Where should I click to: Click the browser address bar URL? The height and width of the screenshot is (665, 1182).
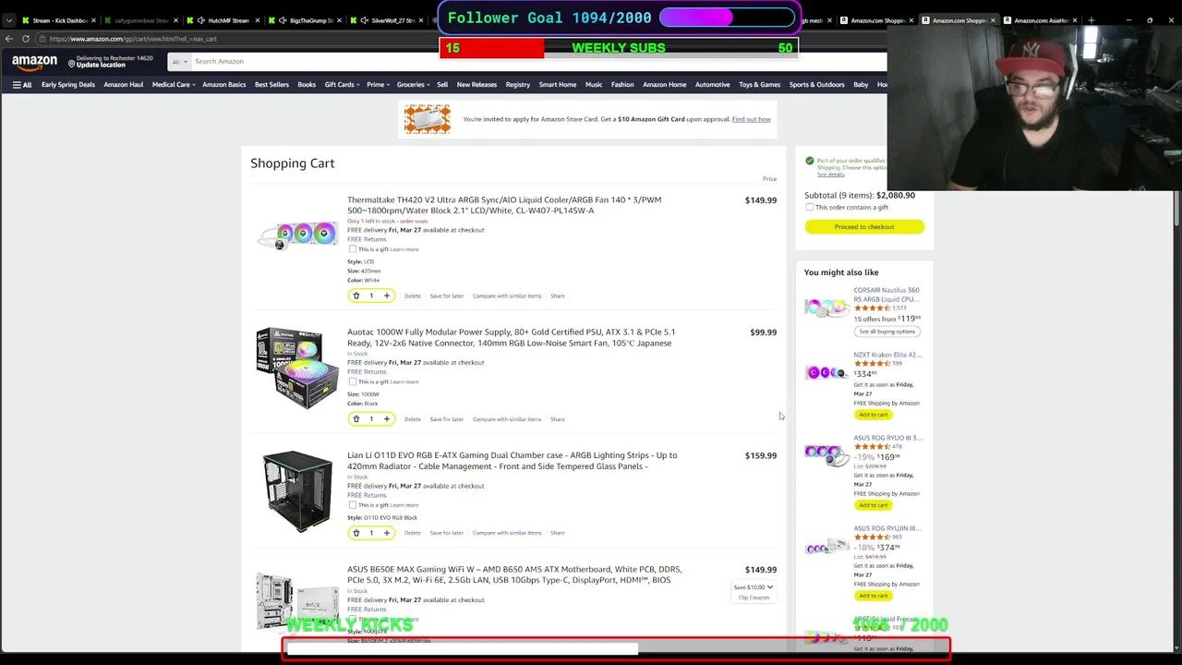133,39
